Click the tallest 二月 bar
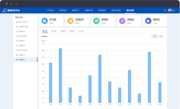 tap(60, 76)
